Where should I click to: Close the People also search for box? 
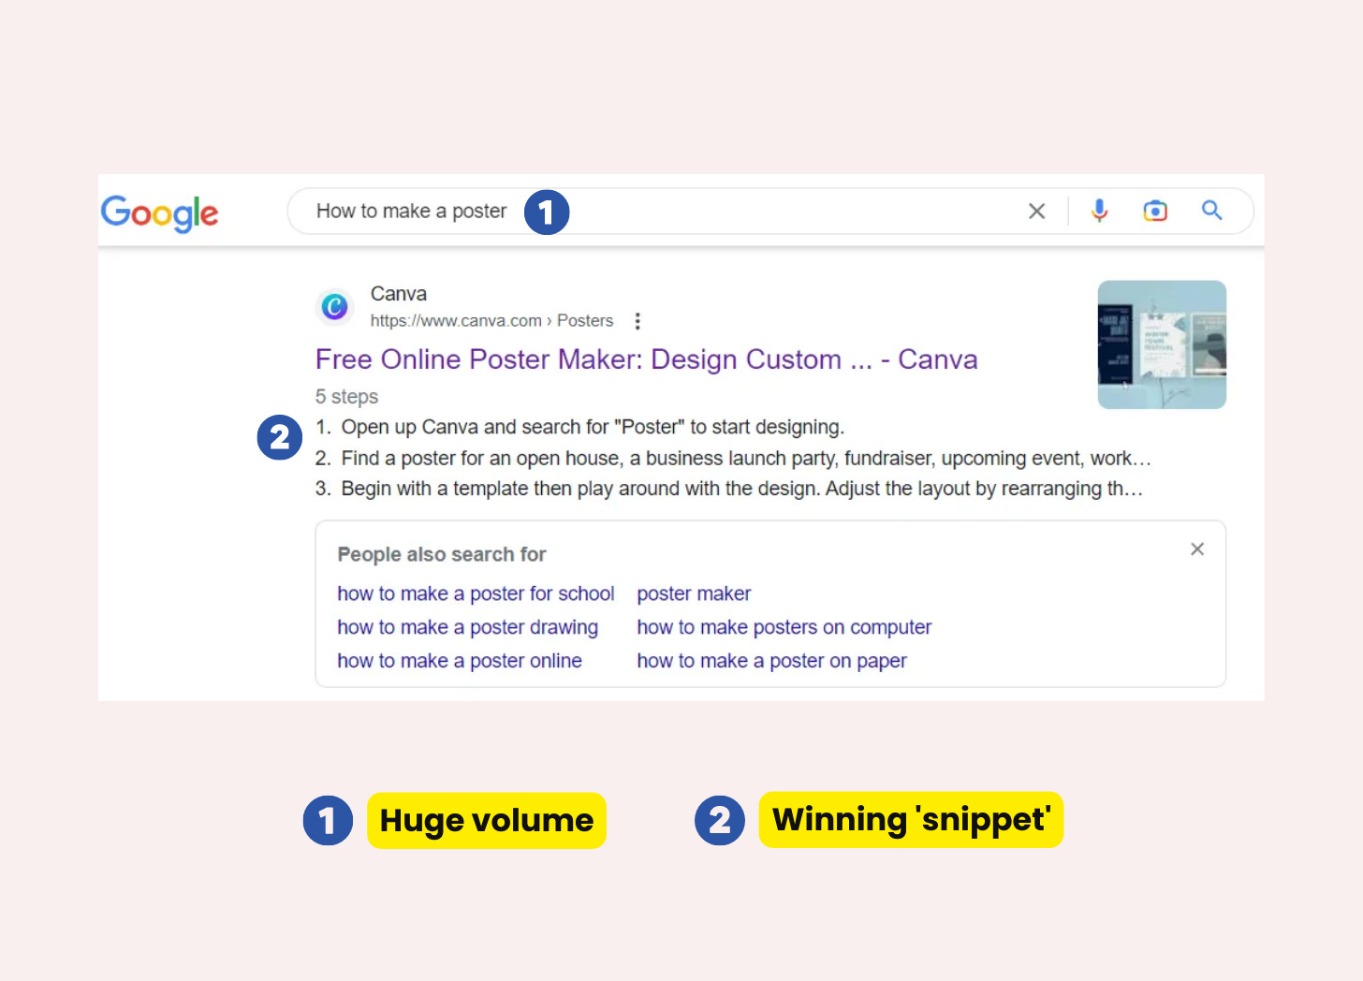pos(1196,549)
